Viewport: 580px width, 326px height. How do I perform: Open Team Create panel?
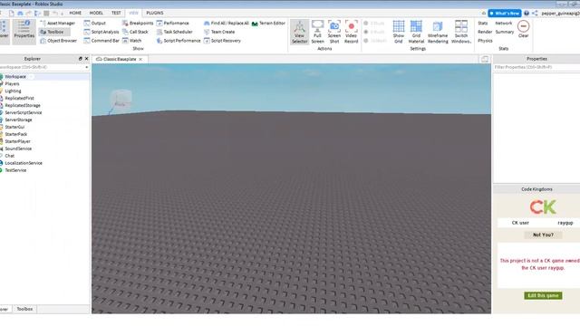tap(219, 33)
